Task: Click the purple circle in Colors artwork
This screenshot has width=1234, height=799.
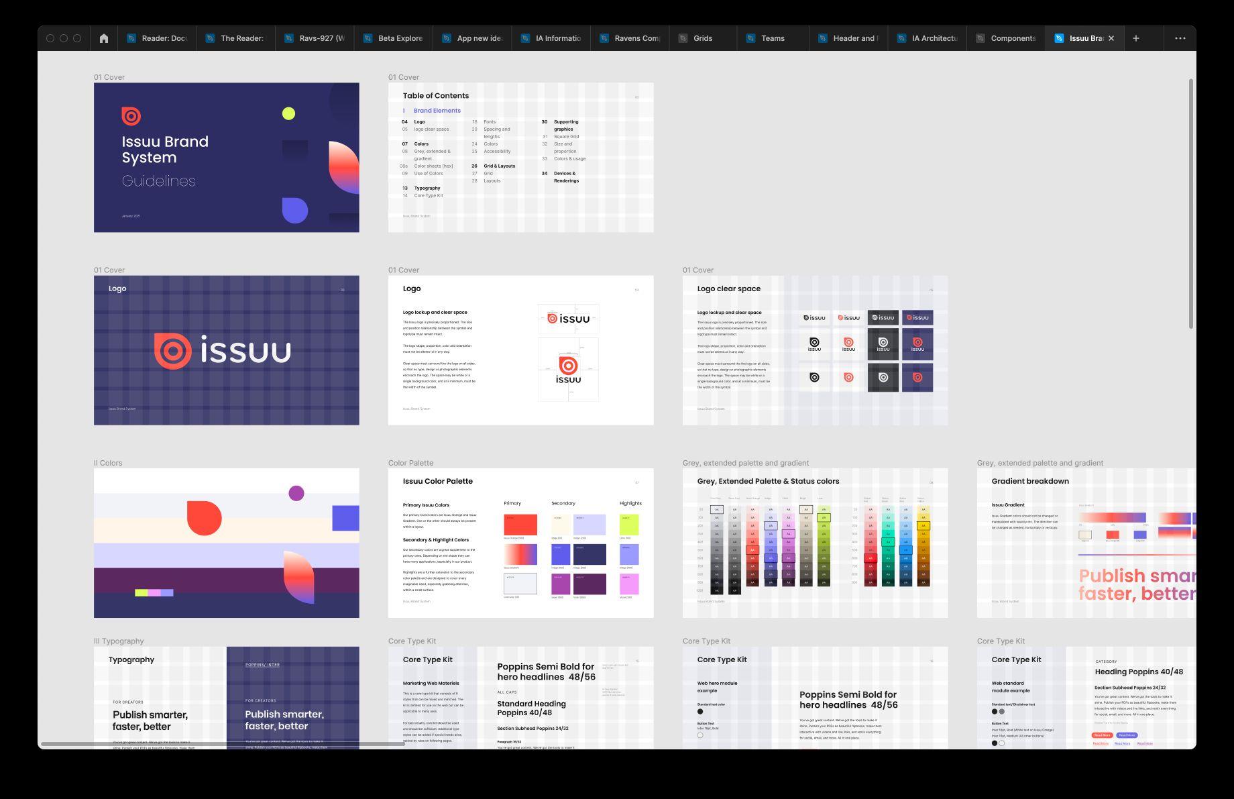Action: coord(296,493)
